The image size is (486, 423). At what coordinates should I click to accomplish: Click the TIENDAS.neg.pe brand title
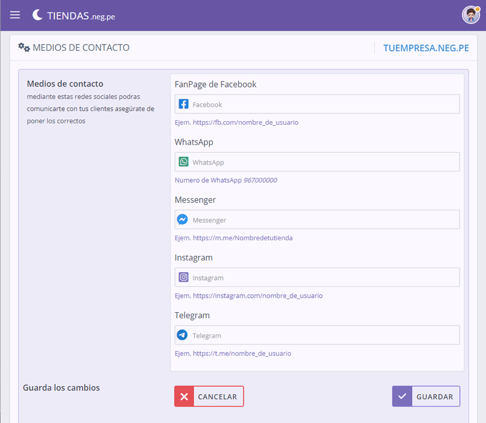[81, 16]
